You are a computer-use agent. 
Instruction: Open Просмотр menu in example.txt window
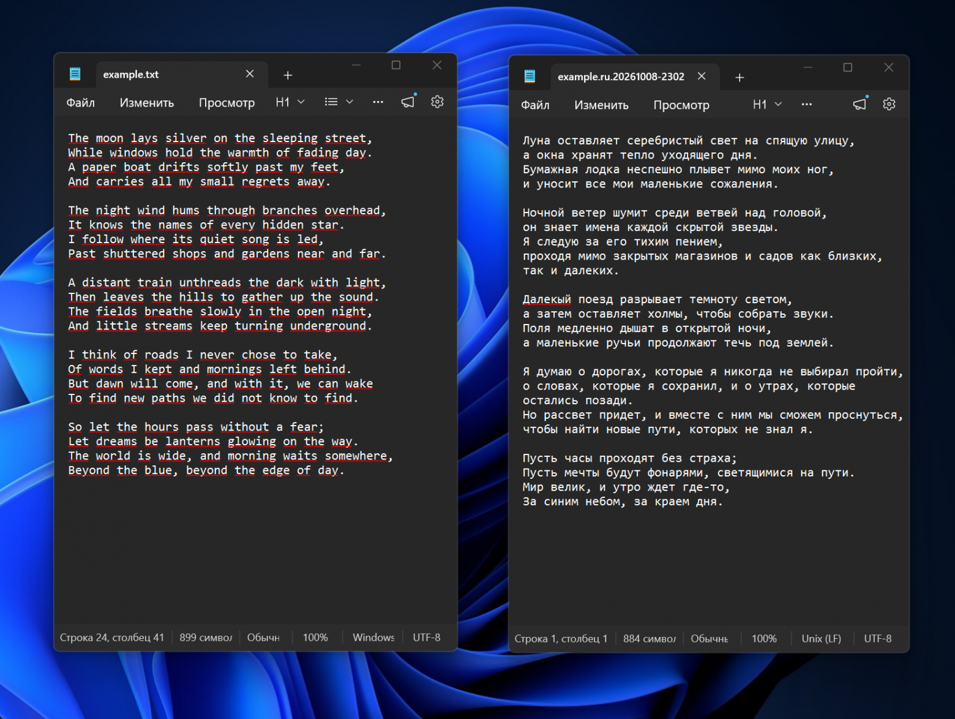pos(227,103)
